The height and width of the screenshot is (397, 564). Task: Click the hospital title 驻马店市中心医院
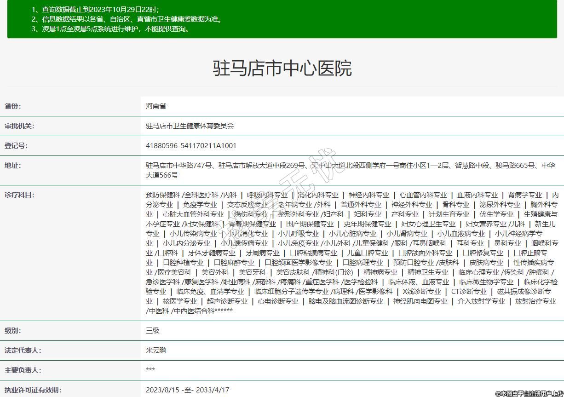(282, 68)
